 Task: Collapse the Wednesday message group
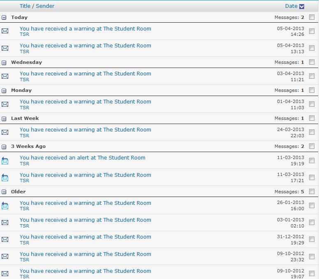pyautogui.click(x=4, y=63)
